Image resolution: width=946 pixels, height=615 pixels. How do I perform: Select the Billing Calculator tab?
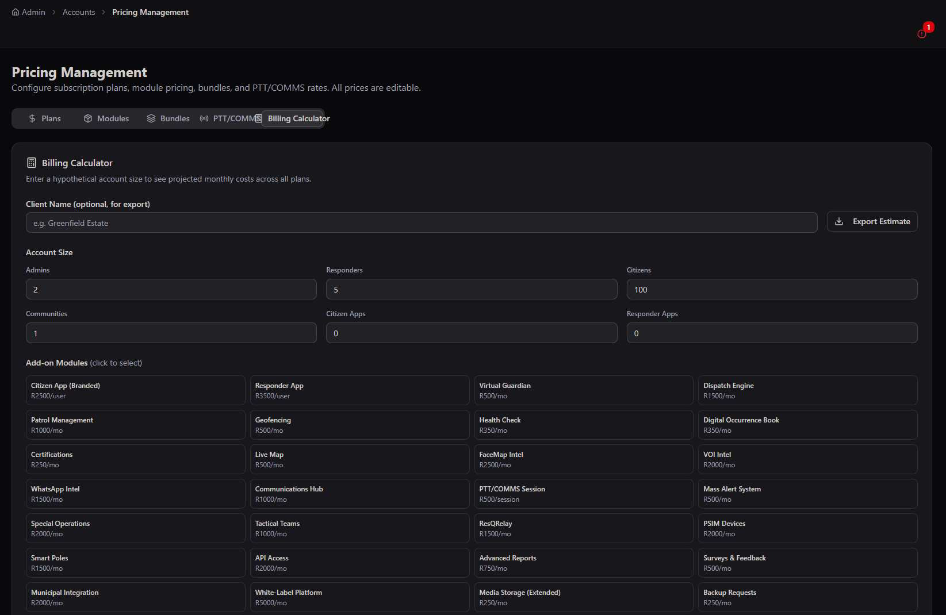293,118
